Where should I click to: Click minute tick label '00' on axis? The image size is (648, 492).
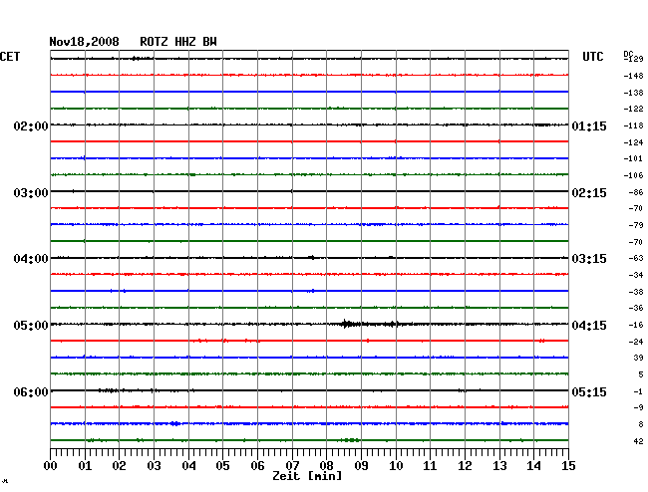51,465
